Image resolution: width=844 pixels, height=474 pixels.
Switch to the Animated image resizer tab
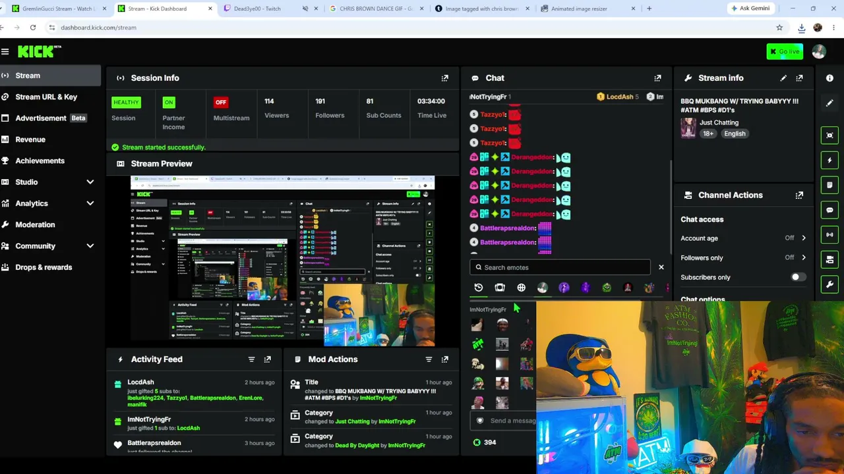click(587, 9)
